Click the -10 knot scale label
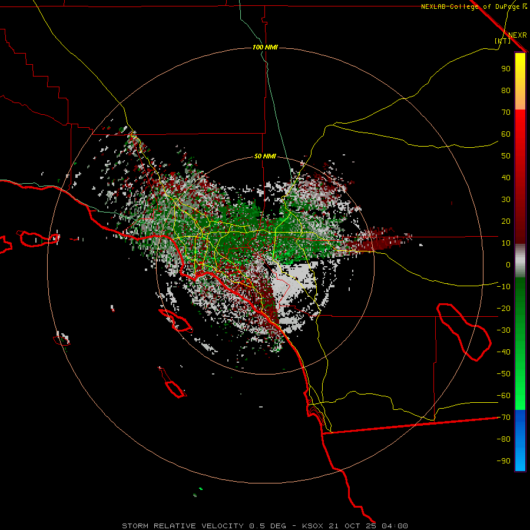This screenshot has height=530, width=530. tap(503, 287)
